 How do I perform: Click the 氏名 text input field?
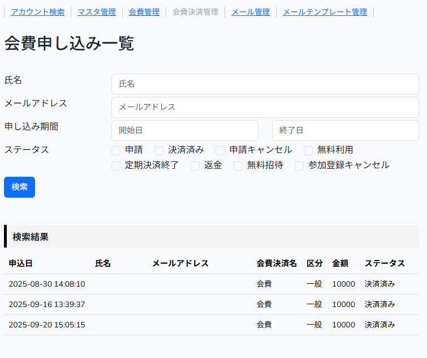(265, 84)
